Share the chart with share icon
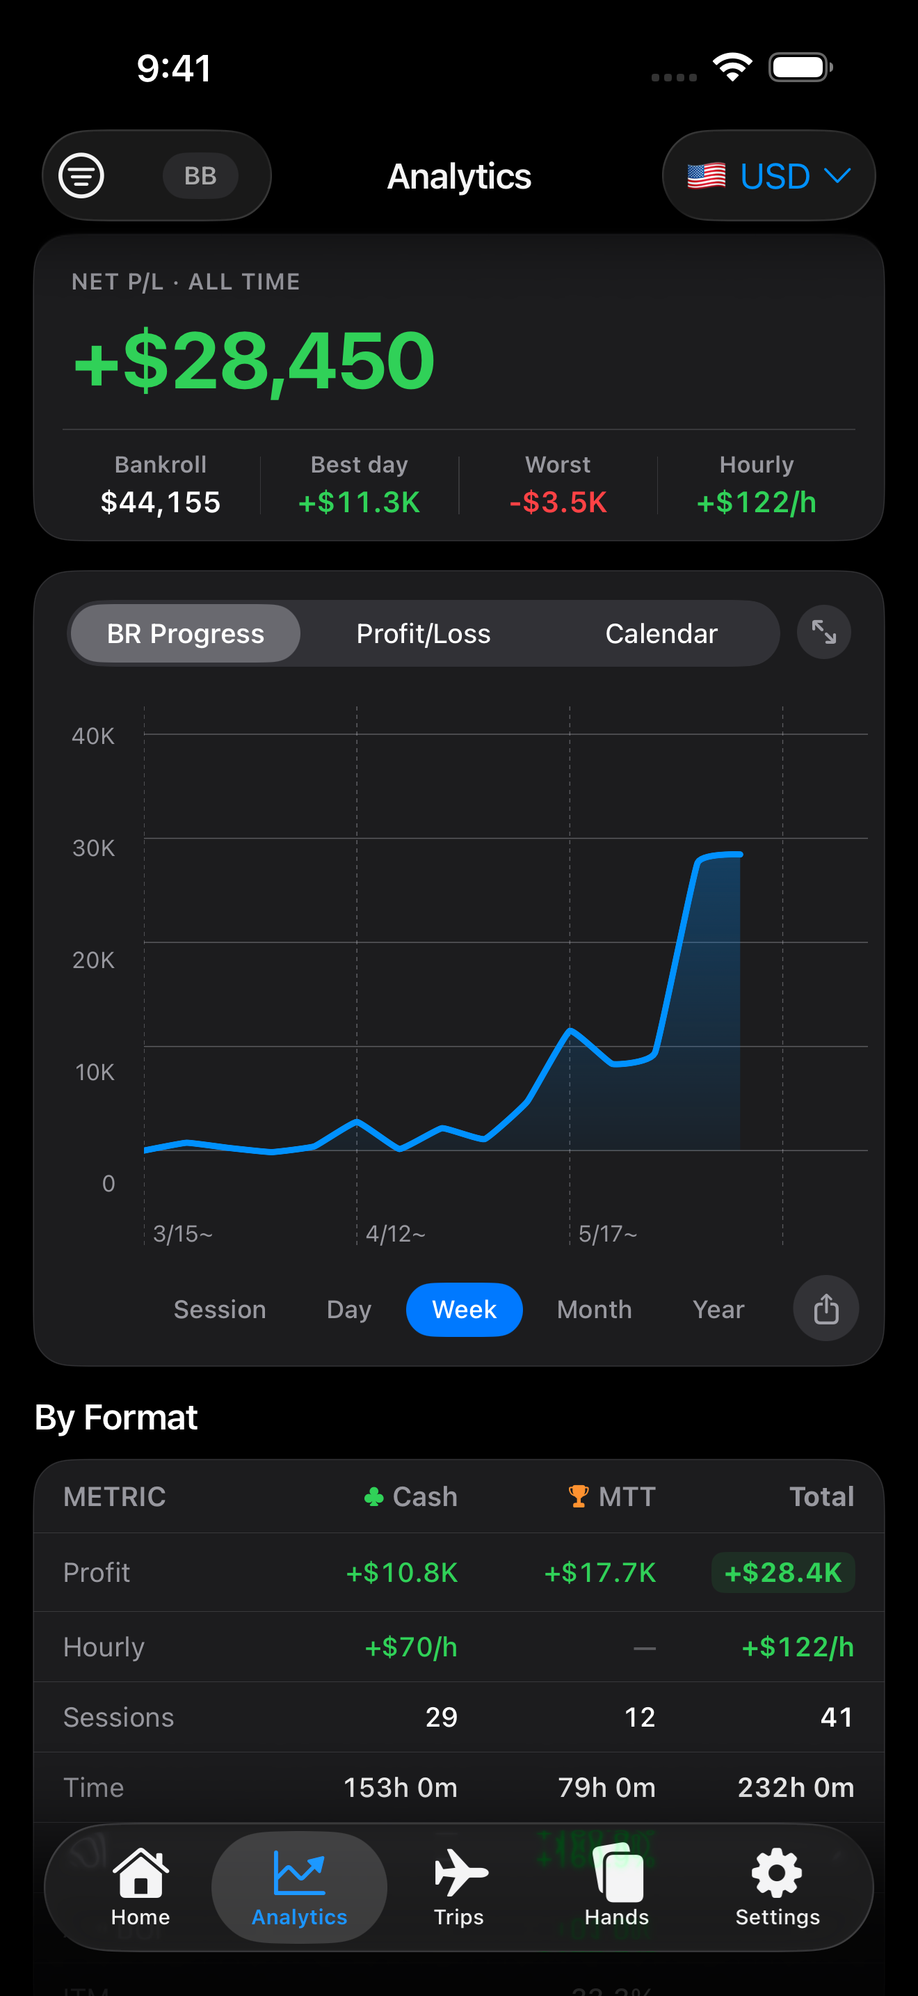Viewport: 918px width, 1996px height. coord(826,1308)
